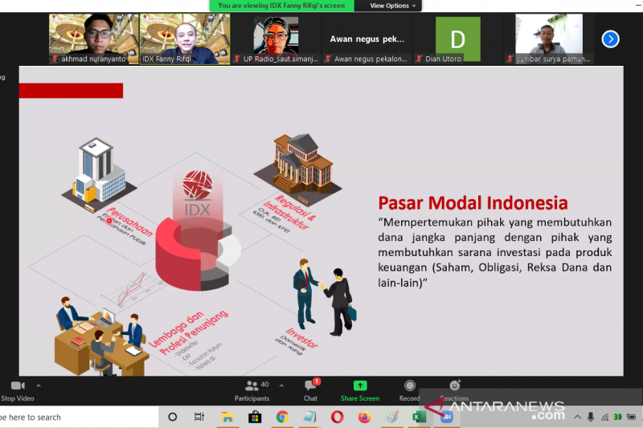The height and width of the screenshot is (428, 643).
Task: Click the microphone tray icon
Action: coord(591,417)
